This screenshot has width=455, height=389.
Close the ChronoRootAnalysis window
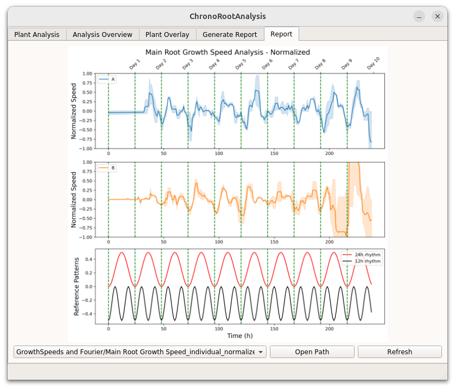(438, 16)
